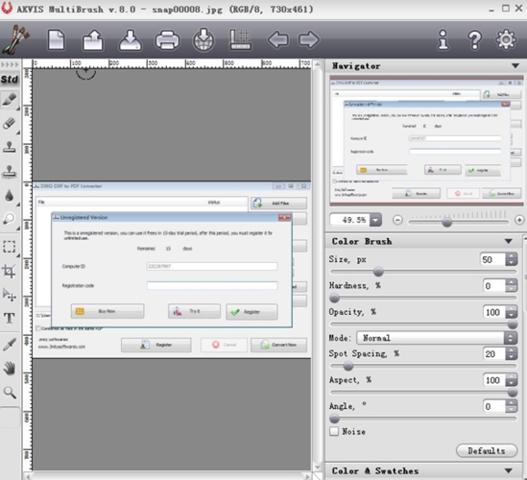The width and height of the screenshot is (527, 480).
Task: Adjust the Hardness stepper arrows
Action: (x=512, y=286)
